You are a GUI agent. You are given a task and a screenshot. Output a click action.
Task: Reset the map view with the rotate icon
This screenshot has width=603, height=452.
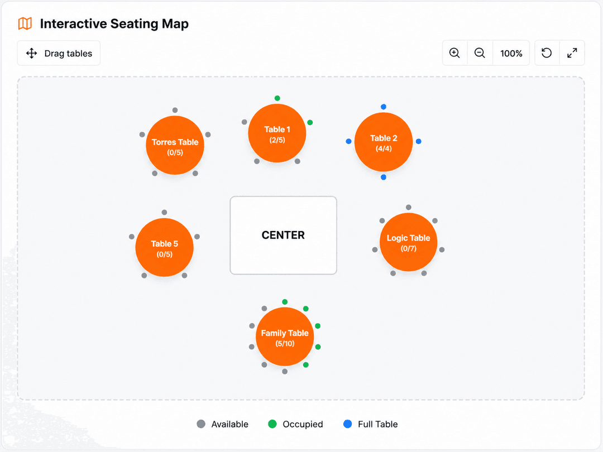click(x=547, y=53)
